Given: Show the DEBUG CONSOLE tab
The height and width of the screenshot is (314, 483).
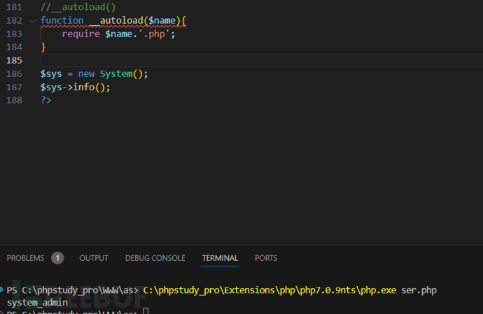Looking at the screenshot, I should [x=155, y=258].
